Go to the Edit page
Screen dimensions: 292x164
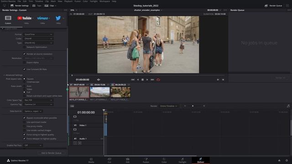pos(128,160)
